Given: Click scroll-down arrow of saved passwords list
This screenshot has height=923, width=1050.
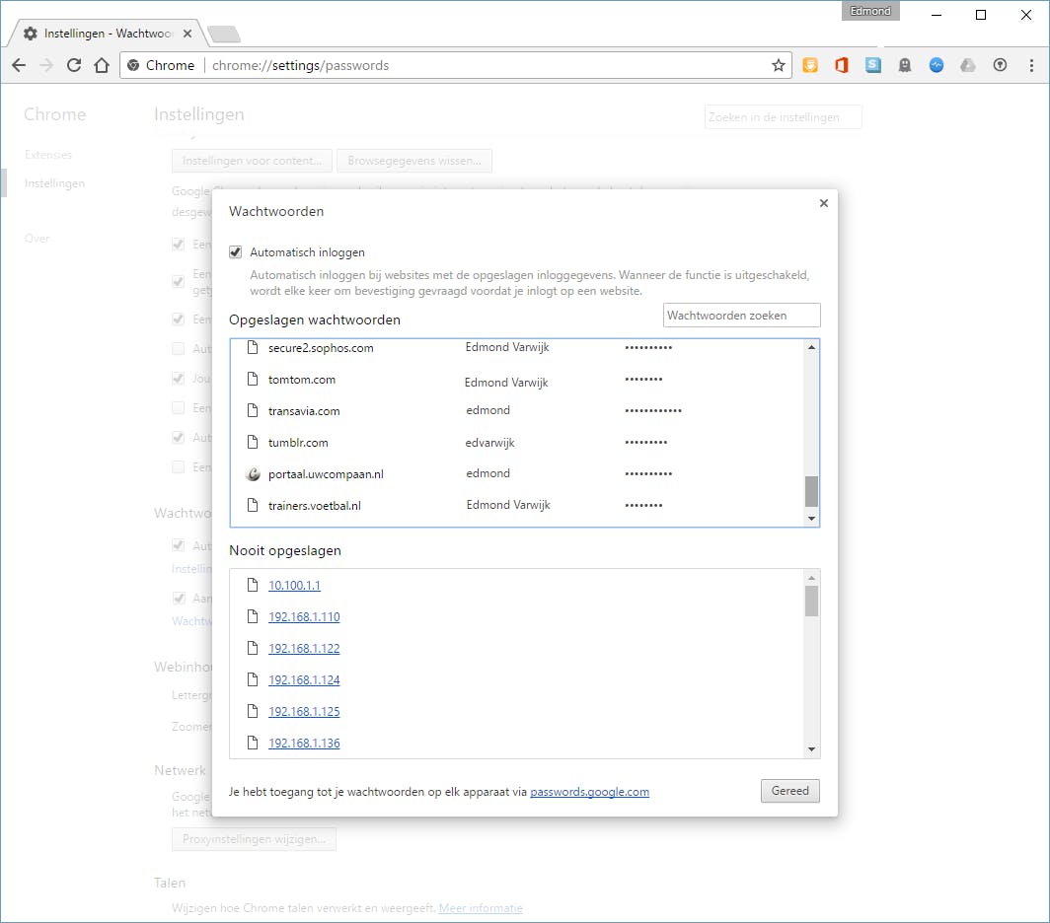Looking at the screenshot, I should pos(811,519).
